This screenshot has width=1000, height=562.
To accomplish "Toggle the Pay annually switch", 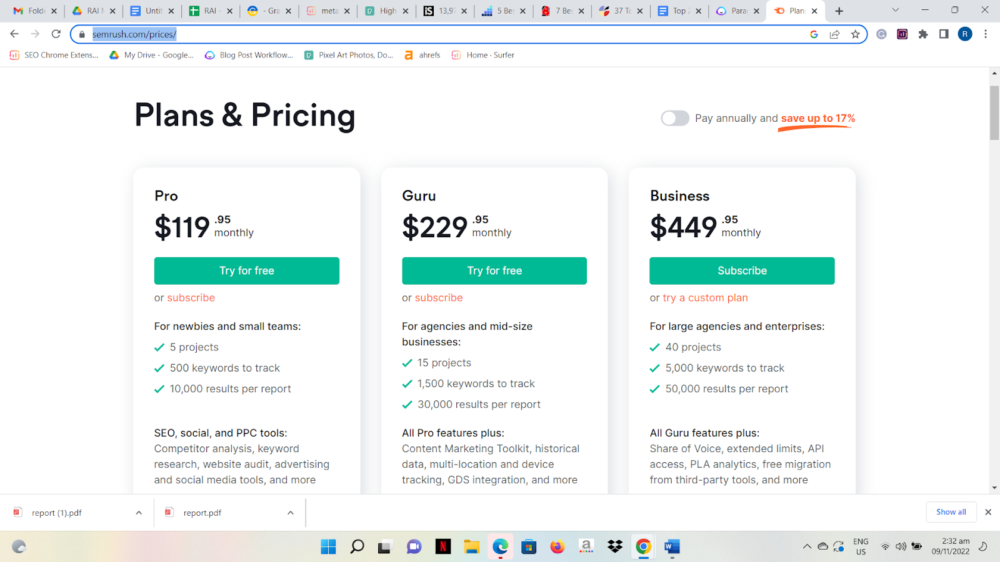I will [x=675, y=118].
